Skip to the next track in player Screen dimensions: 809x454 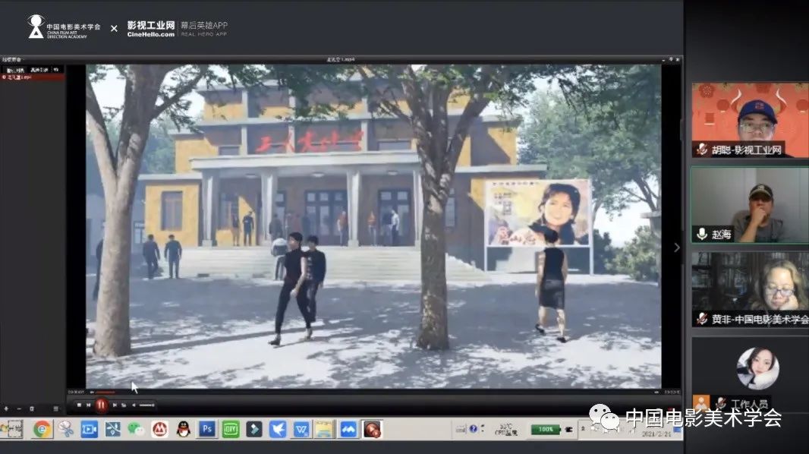[115, 405]
